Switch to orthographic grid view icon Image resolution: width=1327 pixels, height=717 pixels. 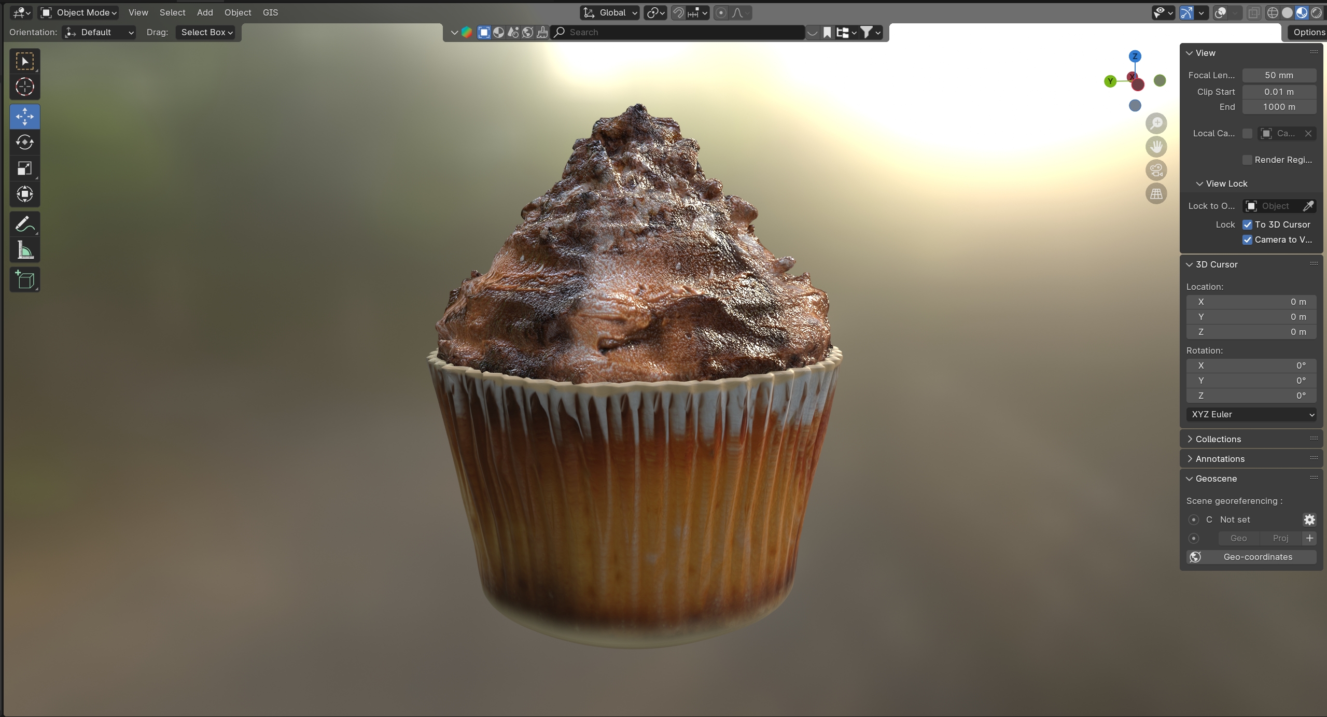[x=1156, y=194]
